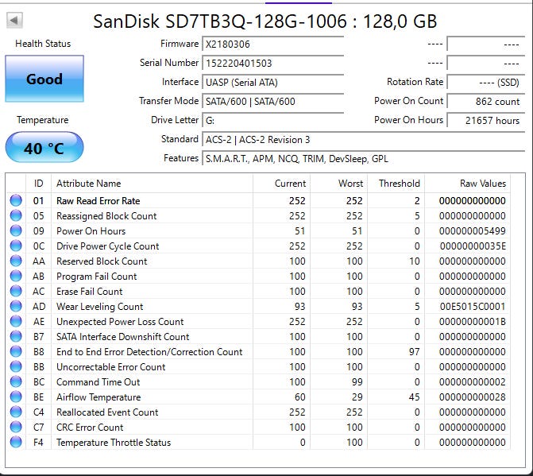Click the Airflow Temperature raw value 000000000028

pyautogui.click(x=472, y=397)
